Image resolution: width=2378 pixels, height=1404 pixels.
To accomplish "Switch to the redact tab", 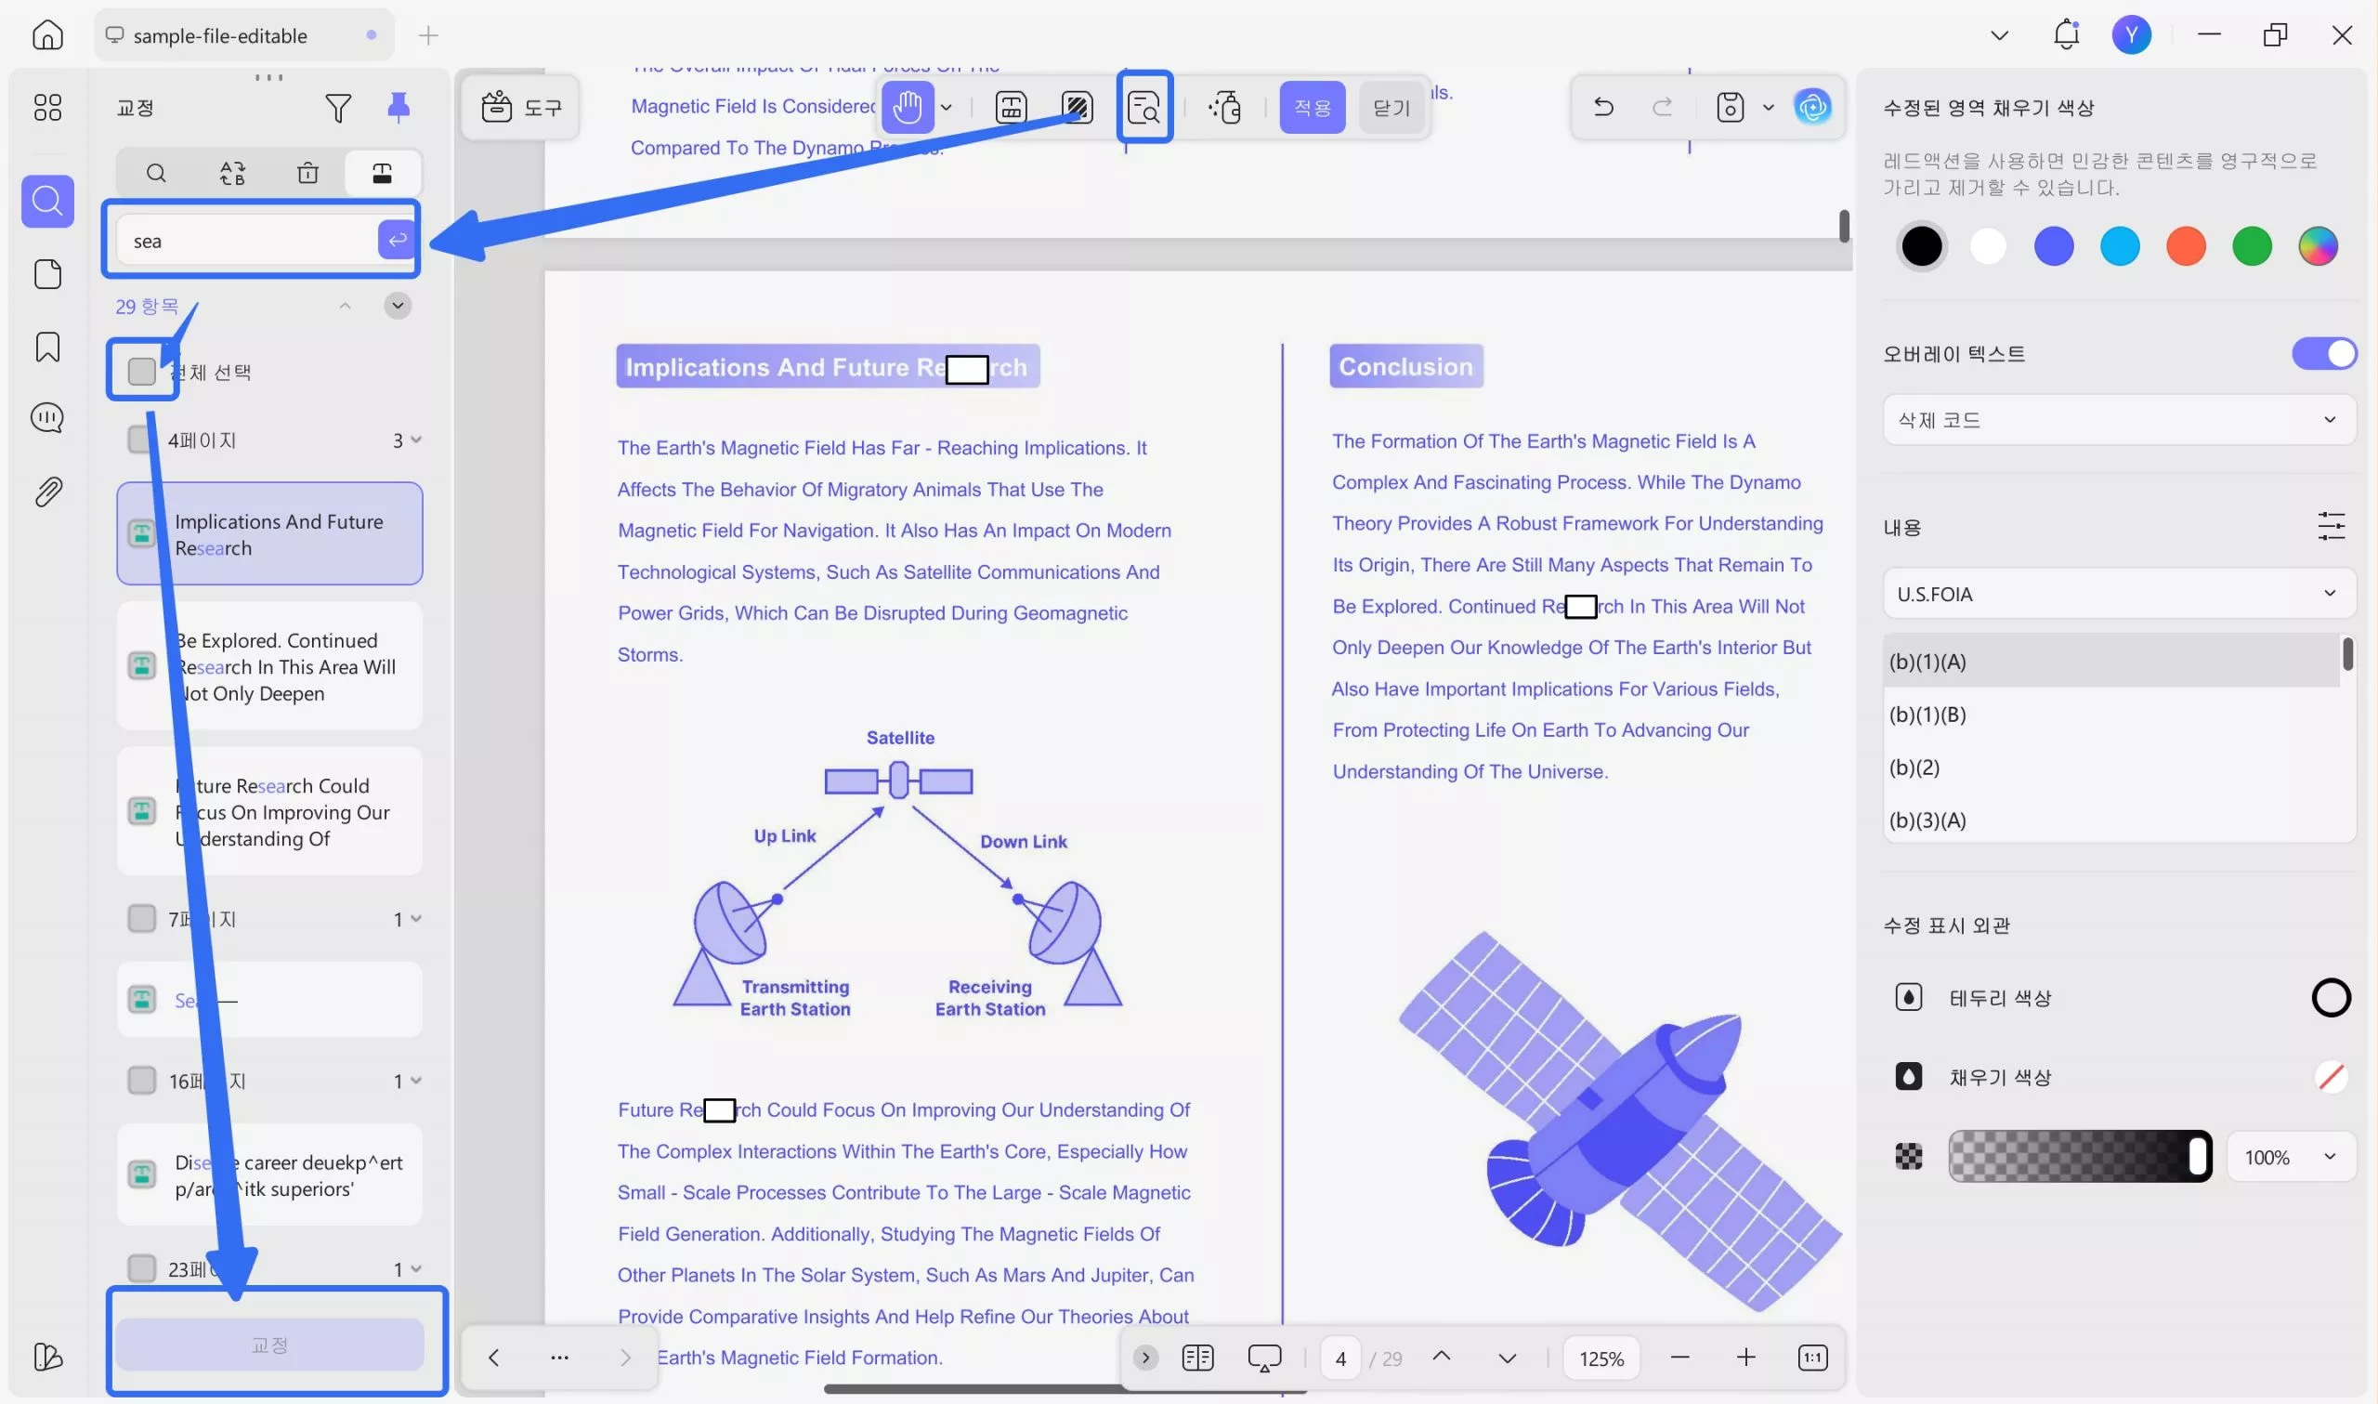I will (x=382, y=173).
